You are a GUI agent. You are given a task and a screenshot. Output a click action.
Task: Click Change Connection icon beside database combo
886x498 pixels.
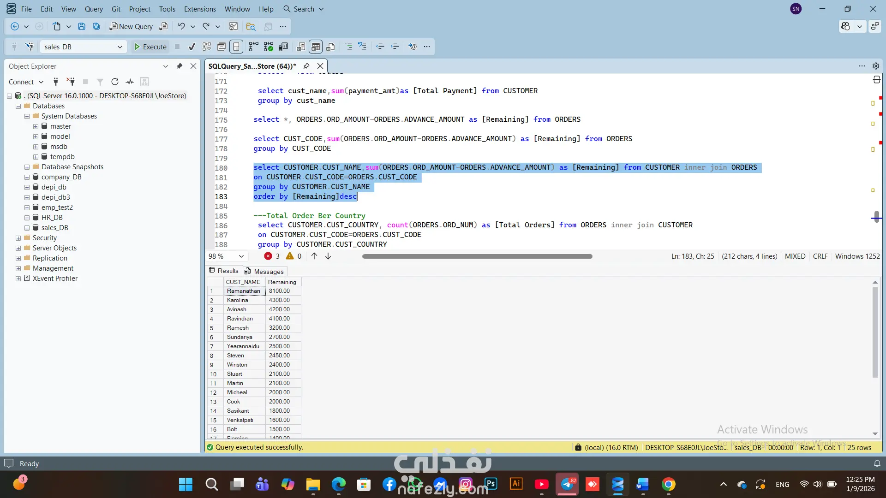tap(29, 47)
